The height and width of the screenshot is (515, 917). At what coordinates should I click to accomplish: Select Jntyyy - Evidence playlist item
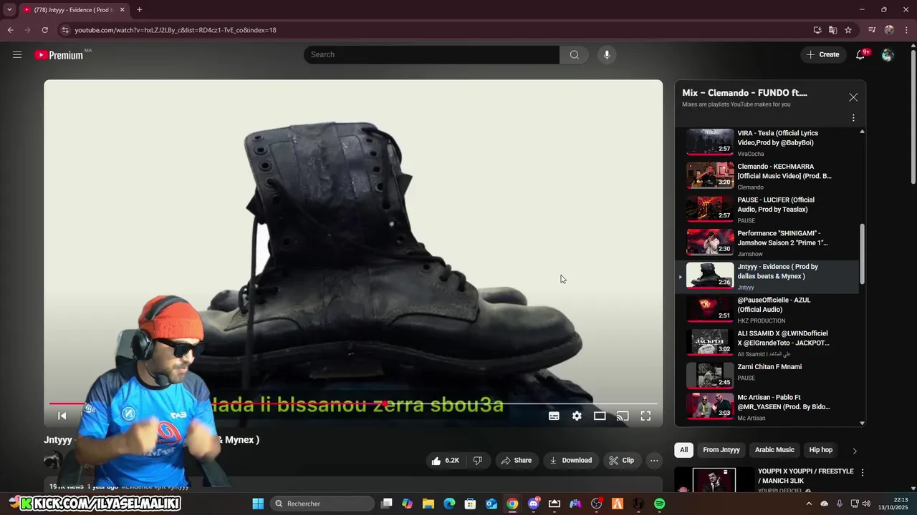[767, 277]
